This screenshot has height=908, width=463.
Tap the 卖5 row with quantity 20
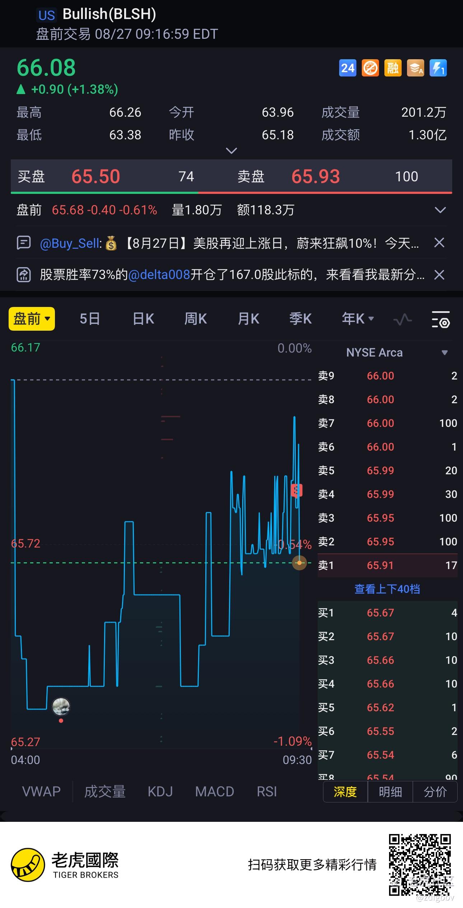[x=388, y=470]
